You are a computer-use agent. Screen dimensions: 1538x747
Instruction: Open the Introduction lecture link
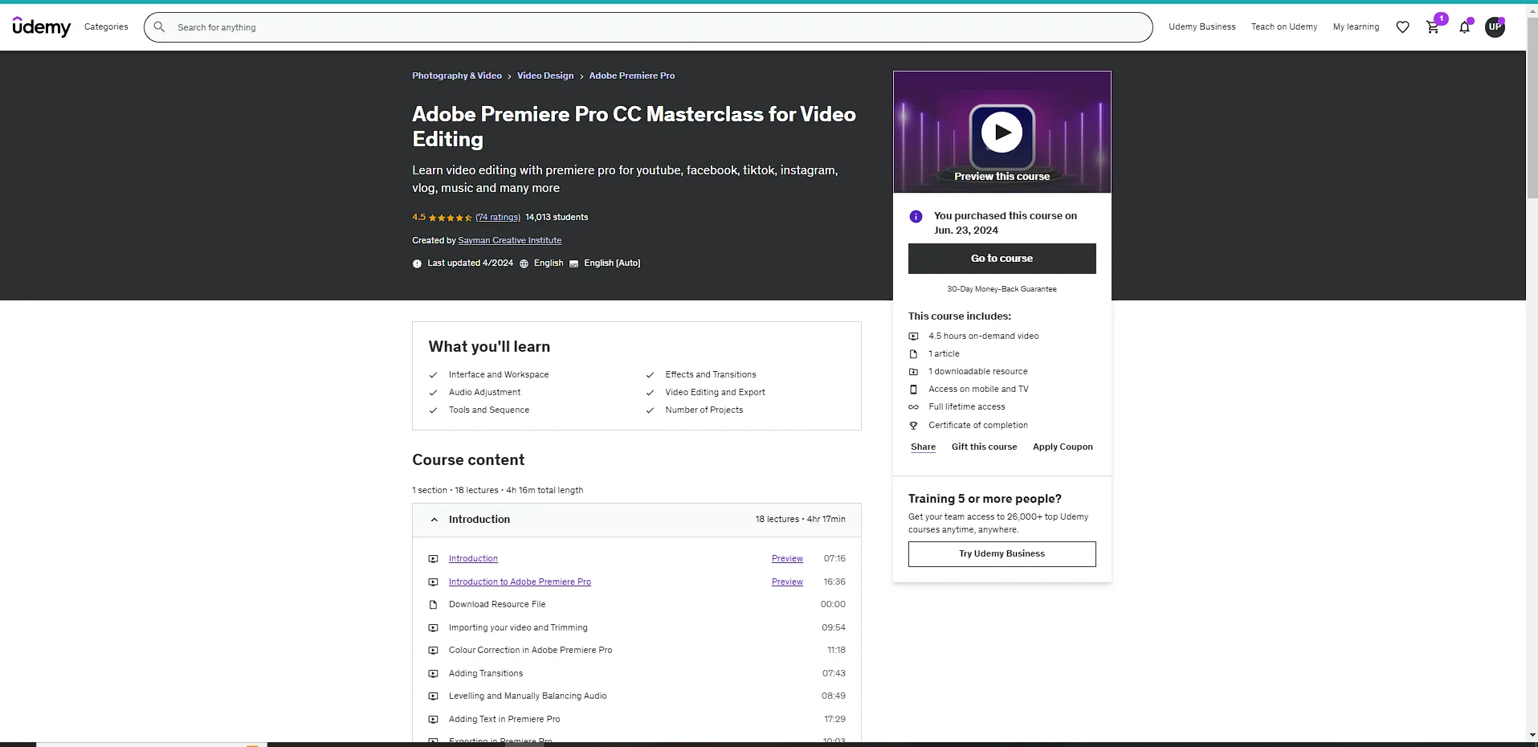[x=473, y=558]
